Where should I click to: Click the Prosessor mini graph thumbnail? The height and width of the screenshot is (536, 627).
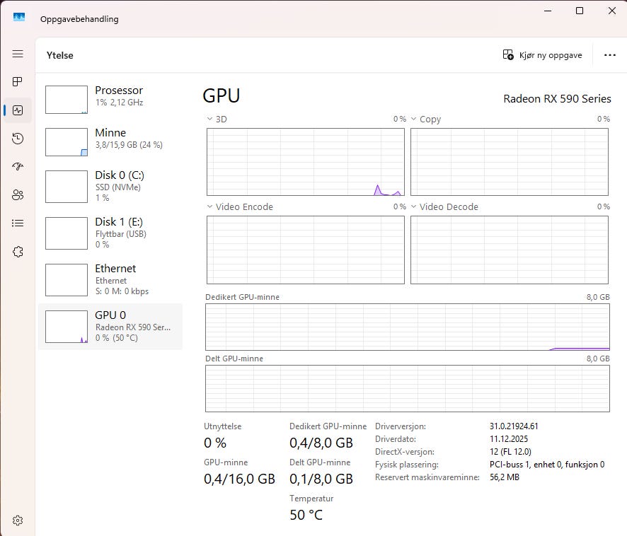(67, 100)
